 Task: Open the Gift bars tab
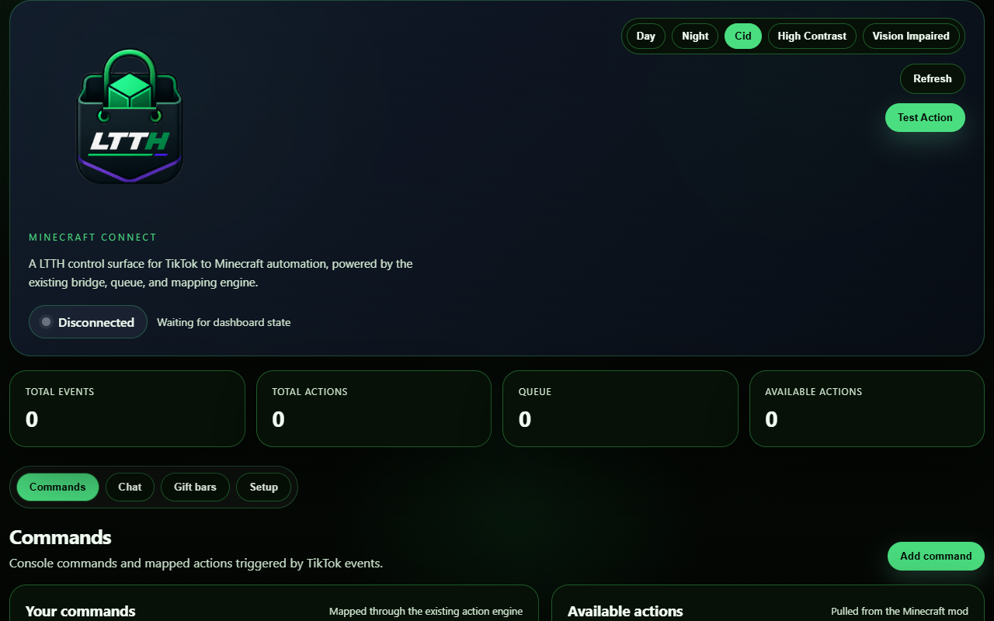coord(195,487)
